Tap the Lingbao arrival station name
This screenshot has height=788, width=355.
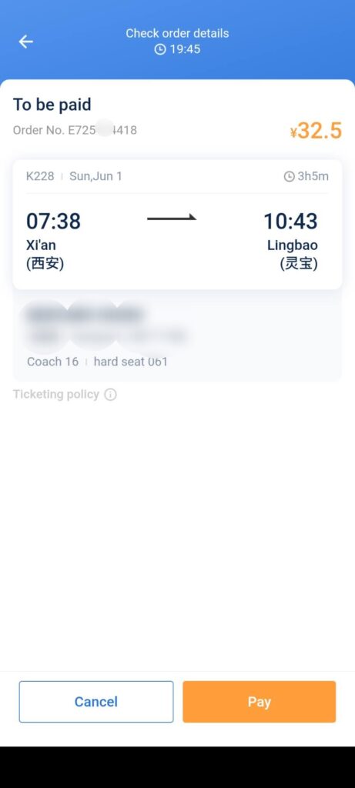(x=293, y=246)
